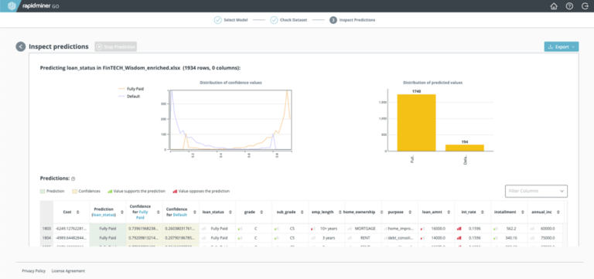Click the Inspect predictions heading
Screen dimensions: 594x279
tap(59, 46)
